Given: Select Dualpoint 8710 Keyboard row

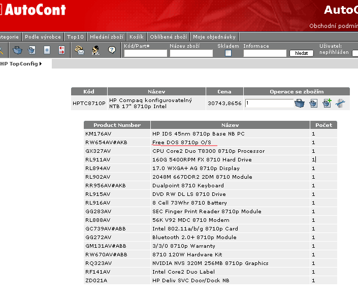Looking at the screenshot, I should (210, 186).
